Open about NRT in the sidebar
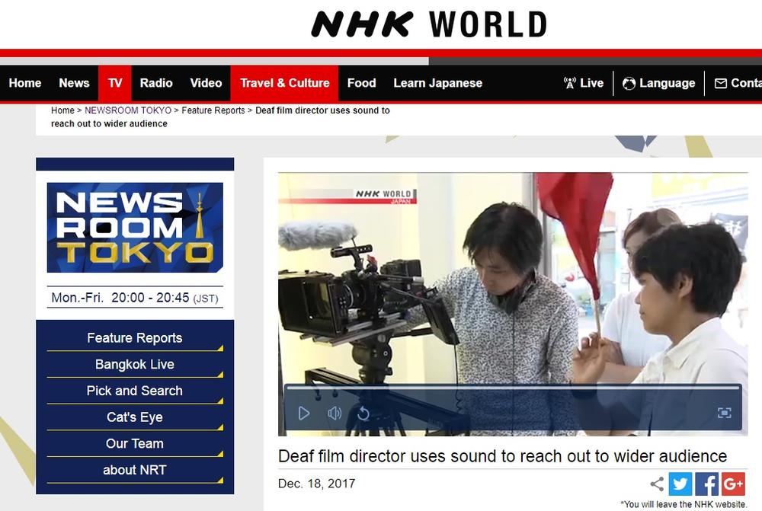Image resolution: width=762 pixels, height=511 pixels. click(x=135, y=470)
